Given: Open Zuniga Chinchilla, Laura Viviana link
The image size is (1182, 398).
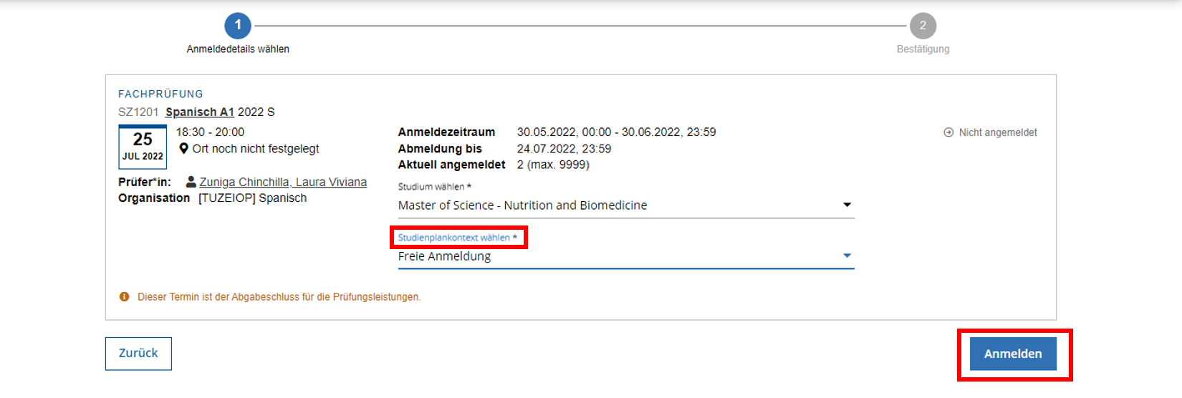Looking at the screenshot, I should tap(283, 182).
